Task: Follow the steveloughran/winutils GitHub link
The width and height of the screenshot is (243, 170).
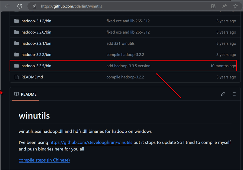Action: (91, 142)
